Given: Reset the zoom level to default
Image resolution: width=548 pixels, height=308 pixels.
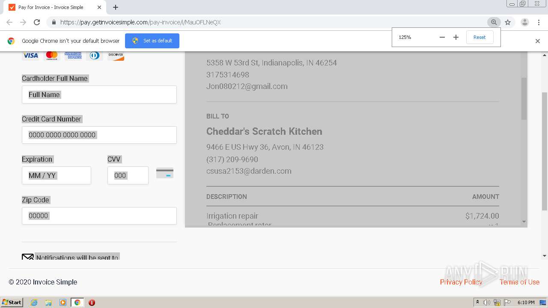Looking at the screenshot, I should (479, 37).
